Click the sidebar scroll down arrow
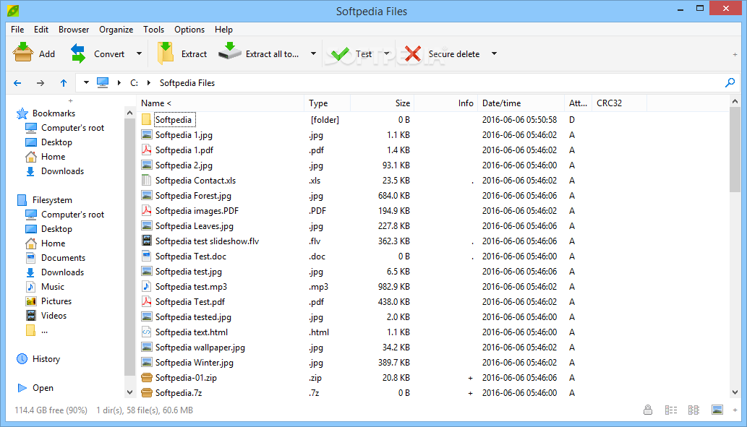Screen dimensions: 747x427 (x=129, y=392)
